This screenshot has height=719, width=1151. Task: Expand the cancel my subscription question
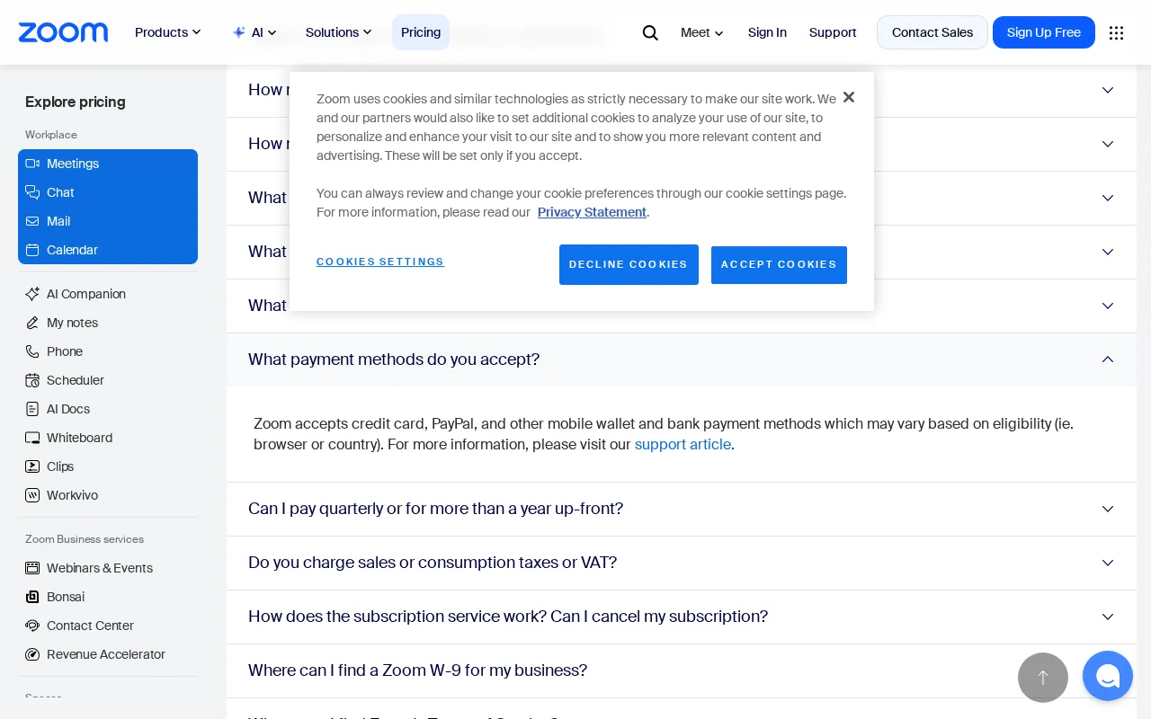click(682, 617)
